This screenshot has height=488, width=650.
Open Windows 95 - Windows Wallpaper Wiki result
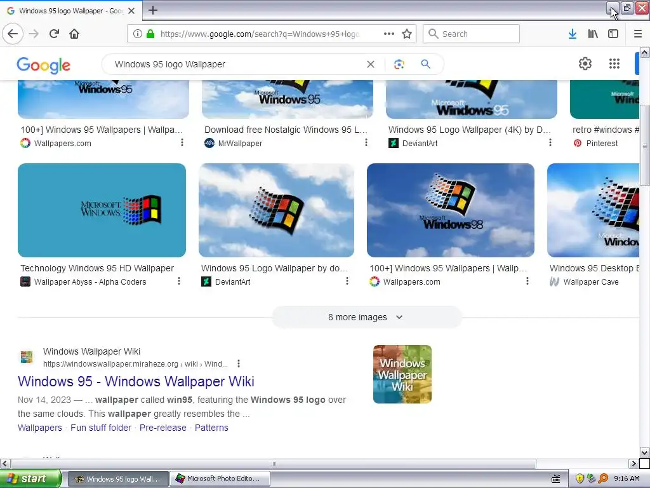[x=136, y=381]
